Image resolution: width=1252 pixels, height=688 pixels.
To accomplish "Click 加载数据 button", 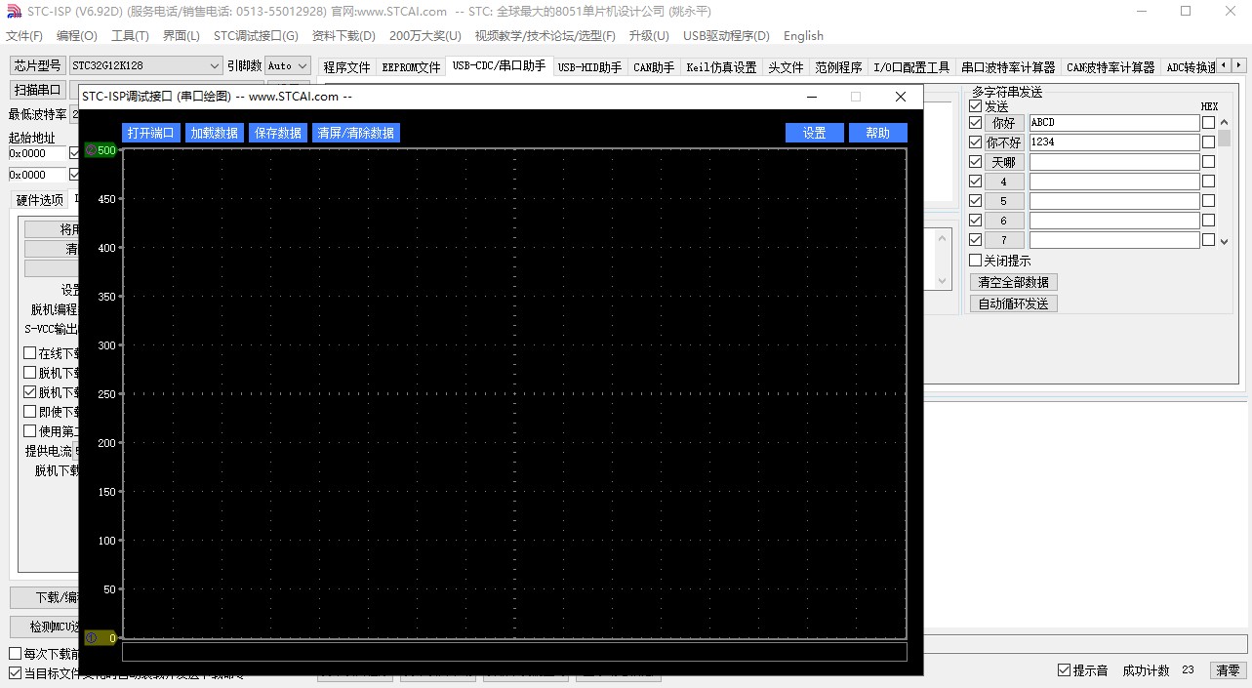I will pyautogui.click(x=215, y=133).
